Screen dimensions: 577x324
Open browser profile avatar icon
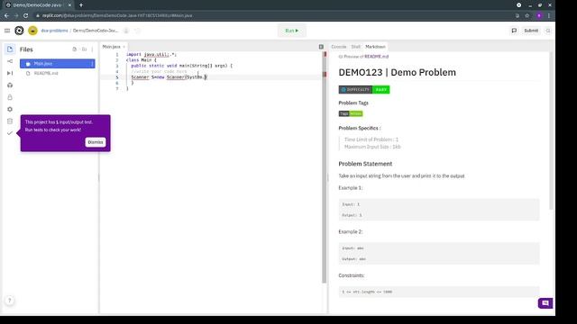coord(539,15)
